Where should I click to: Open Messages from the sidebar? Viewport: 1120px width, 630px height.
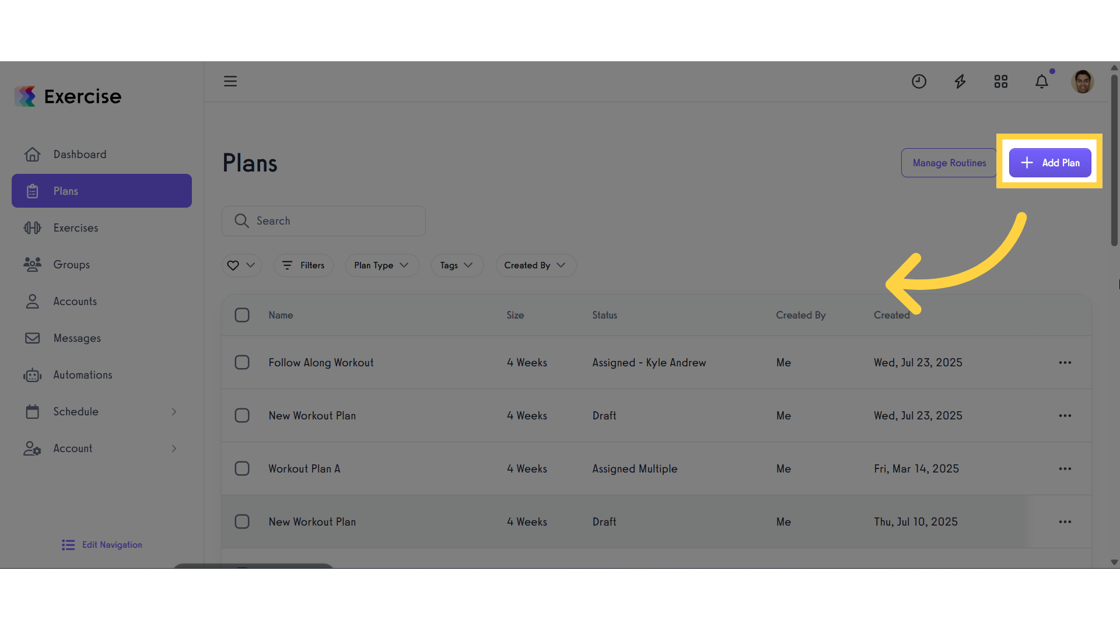coord(101,338)
